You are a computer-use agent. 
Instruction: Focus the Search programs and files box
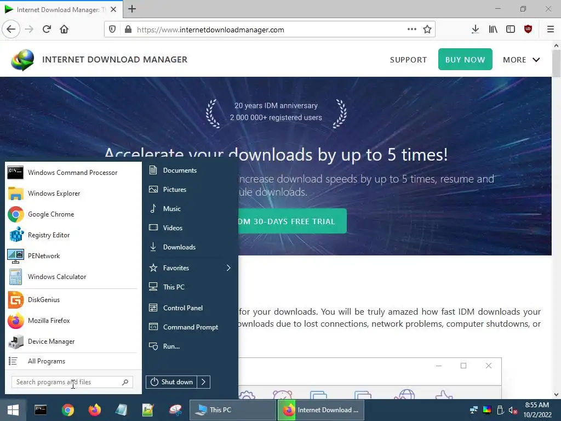click(72, 382)
